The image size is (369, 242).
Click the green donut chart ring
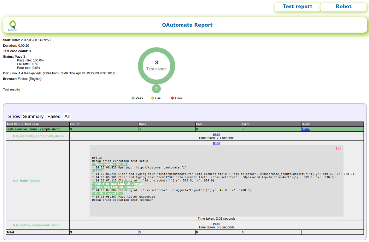click(156, 49)
